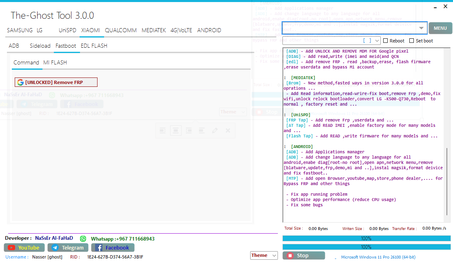Open the Telegram link button
The height and width of the screenshot is (263, 453).
click(x=68, y=248)
